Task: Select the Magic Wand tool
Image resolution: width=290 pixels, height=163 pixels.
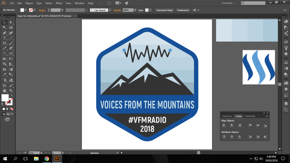Action: click(5, 28)
